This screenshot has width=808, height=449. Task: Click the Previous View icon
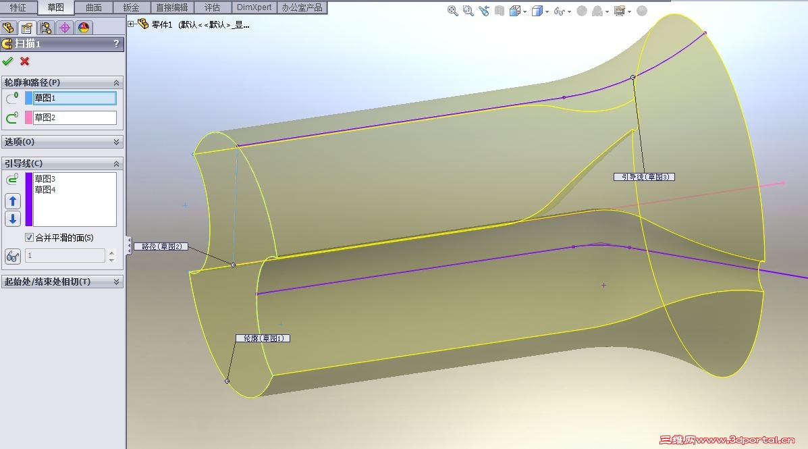tap(484, 11)
